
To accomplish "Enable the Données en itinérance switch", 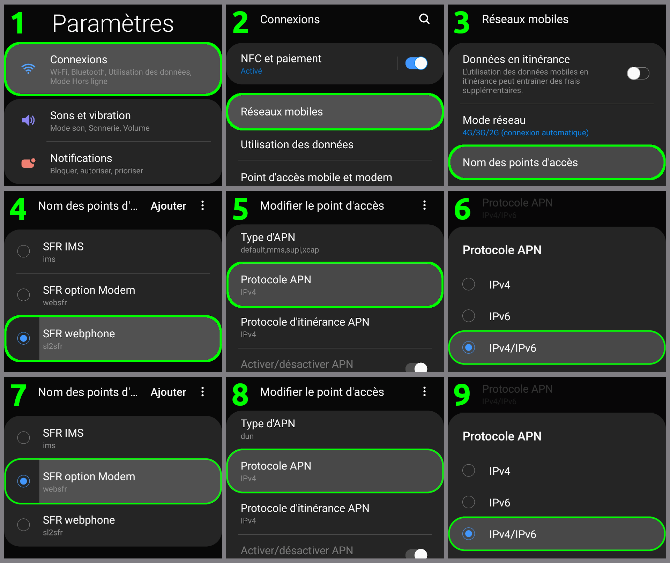I will [x=638, y=73].
